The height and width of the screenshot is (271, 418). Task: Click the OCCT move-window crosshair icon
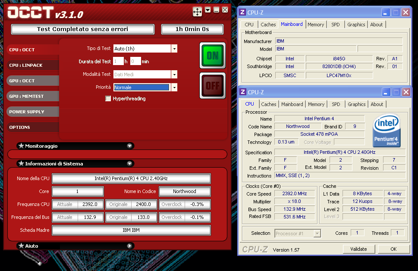(x=197, y=12)
